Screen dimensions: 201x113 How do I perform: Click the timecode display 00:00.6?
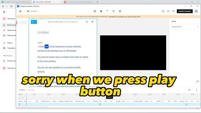[x=22, y=90]
